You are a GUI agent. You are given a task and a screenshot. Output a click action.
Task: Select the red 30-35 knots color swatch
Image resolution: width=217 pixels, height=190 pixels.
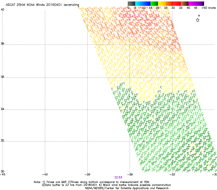click(x=177, y=4)
